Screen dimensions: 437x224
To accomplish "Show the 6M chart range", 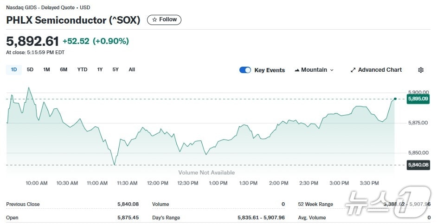I will click(64, 69).
